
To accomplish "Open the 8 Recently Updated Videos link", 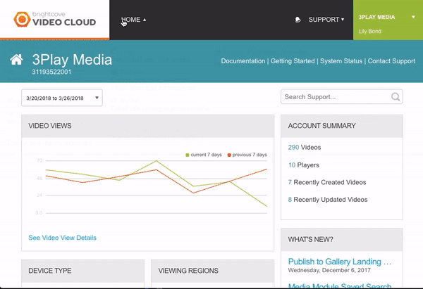I will [x=328, y=200].
